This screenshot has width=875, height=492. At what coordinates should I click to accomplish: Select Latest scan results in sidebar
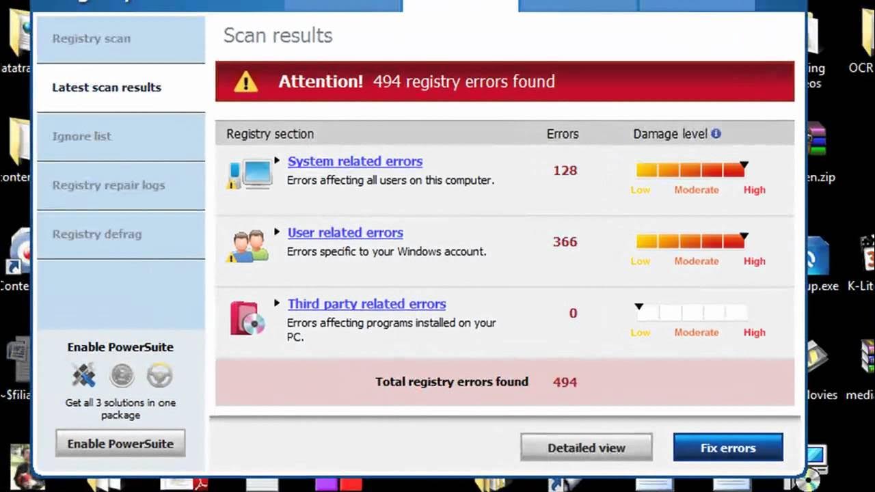coord(121,87)
